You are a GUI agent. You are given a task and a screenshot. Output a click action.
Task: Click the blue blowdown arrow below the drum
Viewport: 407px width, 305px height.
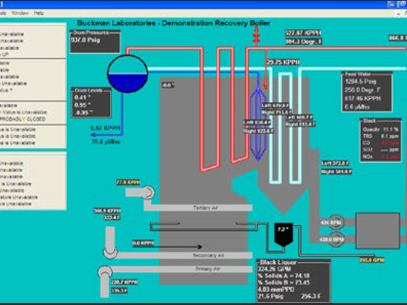coord(106,135)
